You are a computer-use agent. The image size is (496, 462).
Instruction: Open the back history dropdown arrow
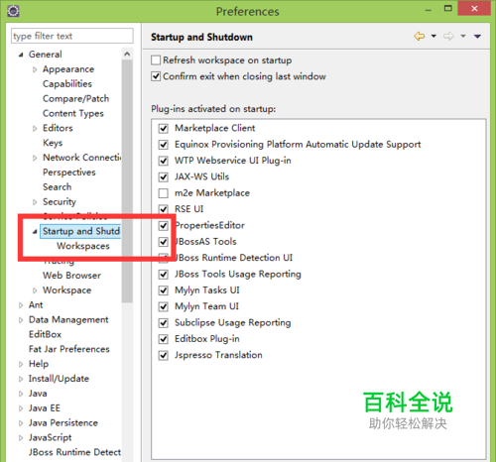coord(434,36)
